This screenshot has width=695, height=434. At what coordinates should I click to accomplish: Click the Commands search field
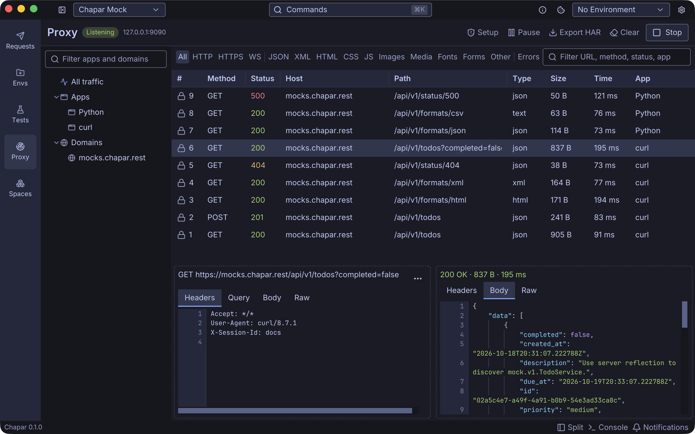pos(350,10)
